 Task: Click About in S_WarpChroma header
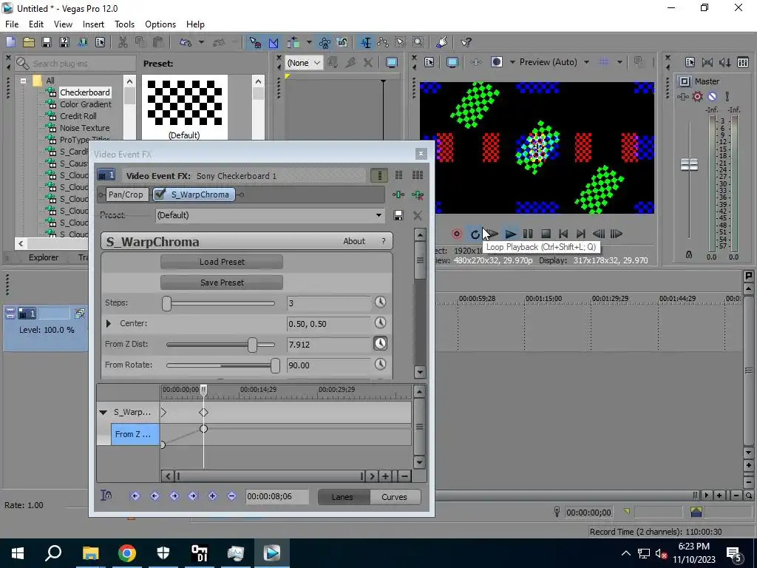(354, 241)
